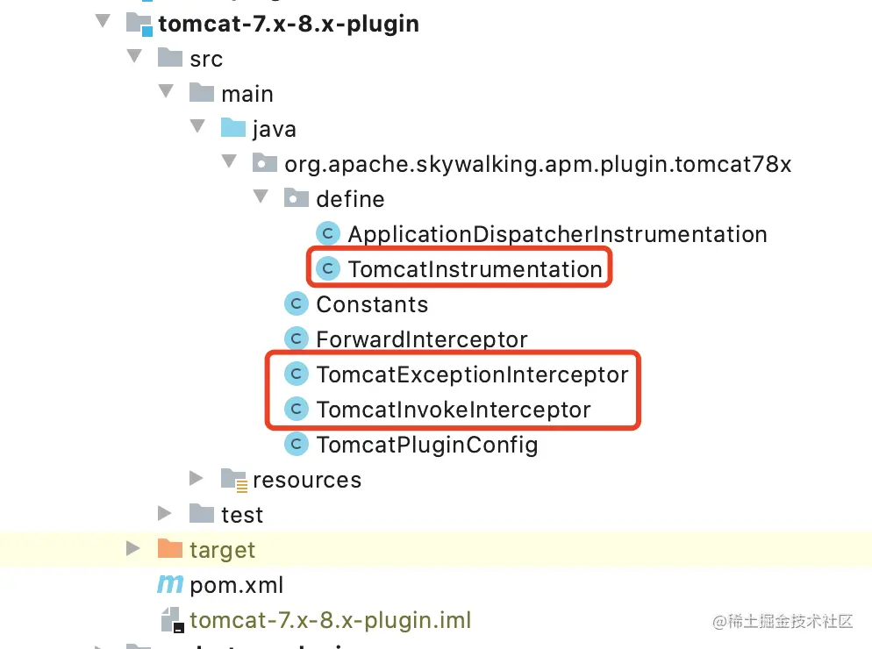Expand the target folder
The height and width of the screenshot is (649, 872).
click(133, 549)
